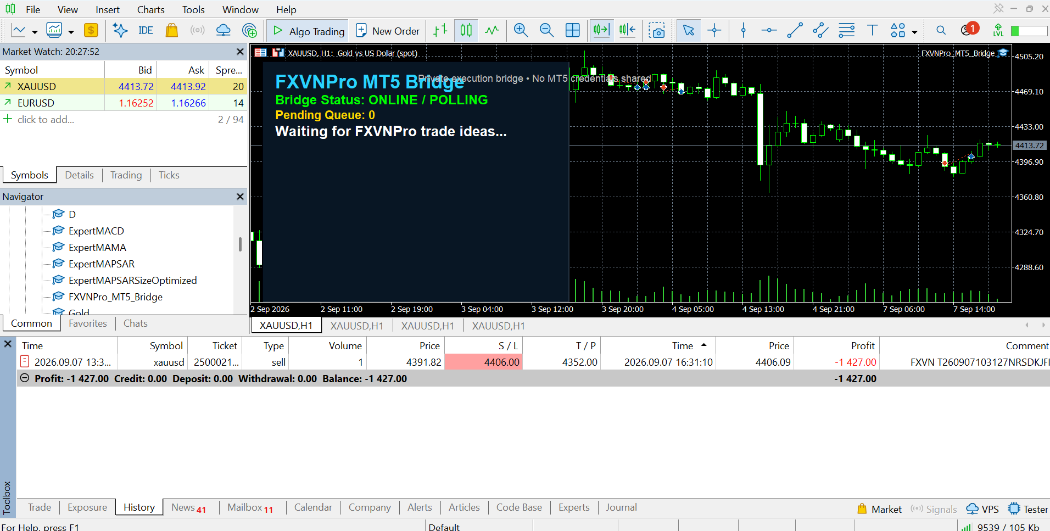Take a chart screenshot
Viewport: 1050px width, 531px height.
(x=657, y=30)
